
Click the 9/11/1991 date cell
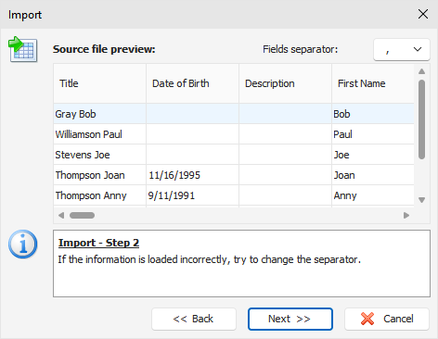pyautogui.click(x=192, y=195)
